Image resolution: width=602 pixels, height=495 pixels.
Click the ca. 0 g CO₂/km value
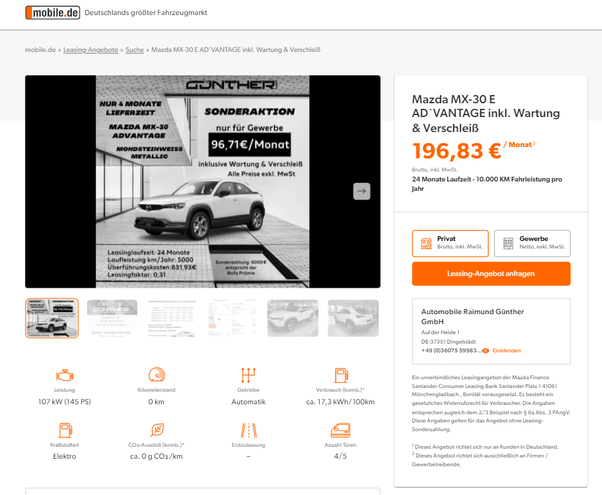tap(156, 456)
